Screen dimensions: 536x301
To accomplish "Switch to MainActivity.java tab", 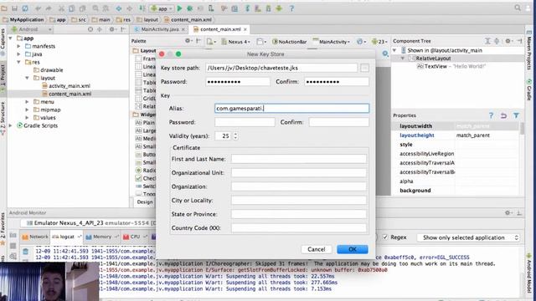I will coord(160,29).
